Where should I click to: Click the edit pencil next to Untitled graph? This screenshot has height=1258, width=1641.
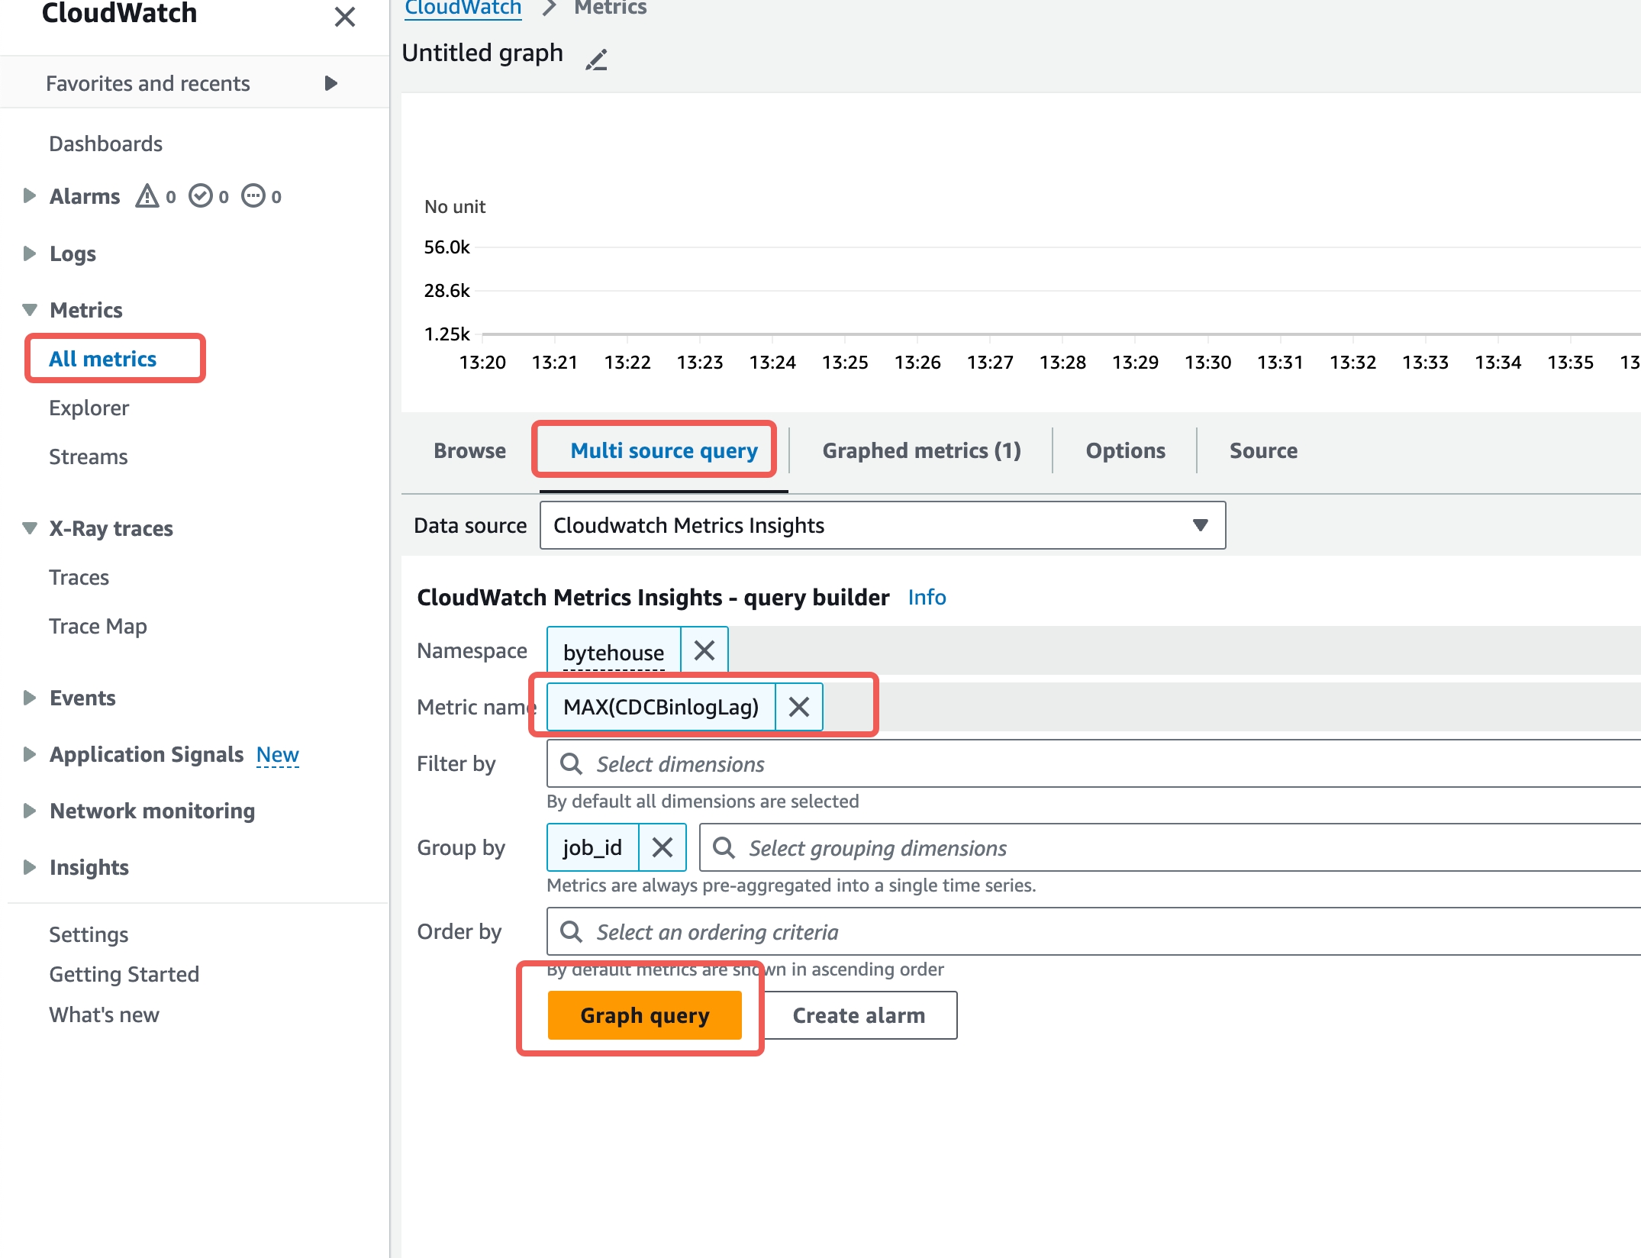tap(596, 59)
